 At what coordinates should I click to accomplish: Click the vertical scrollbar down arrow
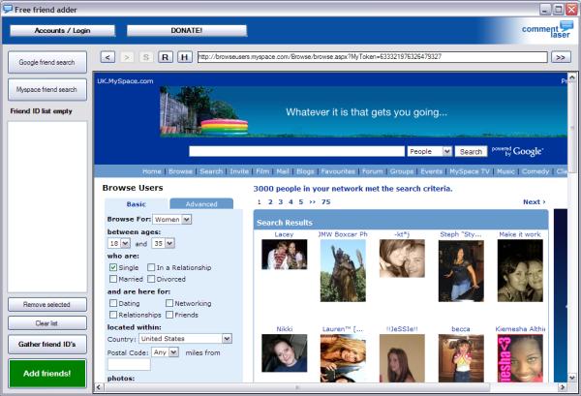[572, 379]
